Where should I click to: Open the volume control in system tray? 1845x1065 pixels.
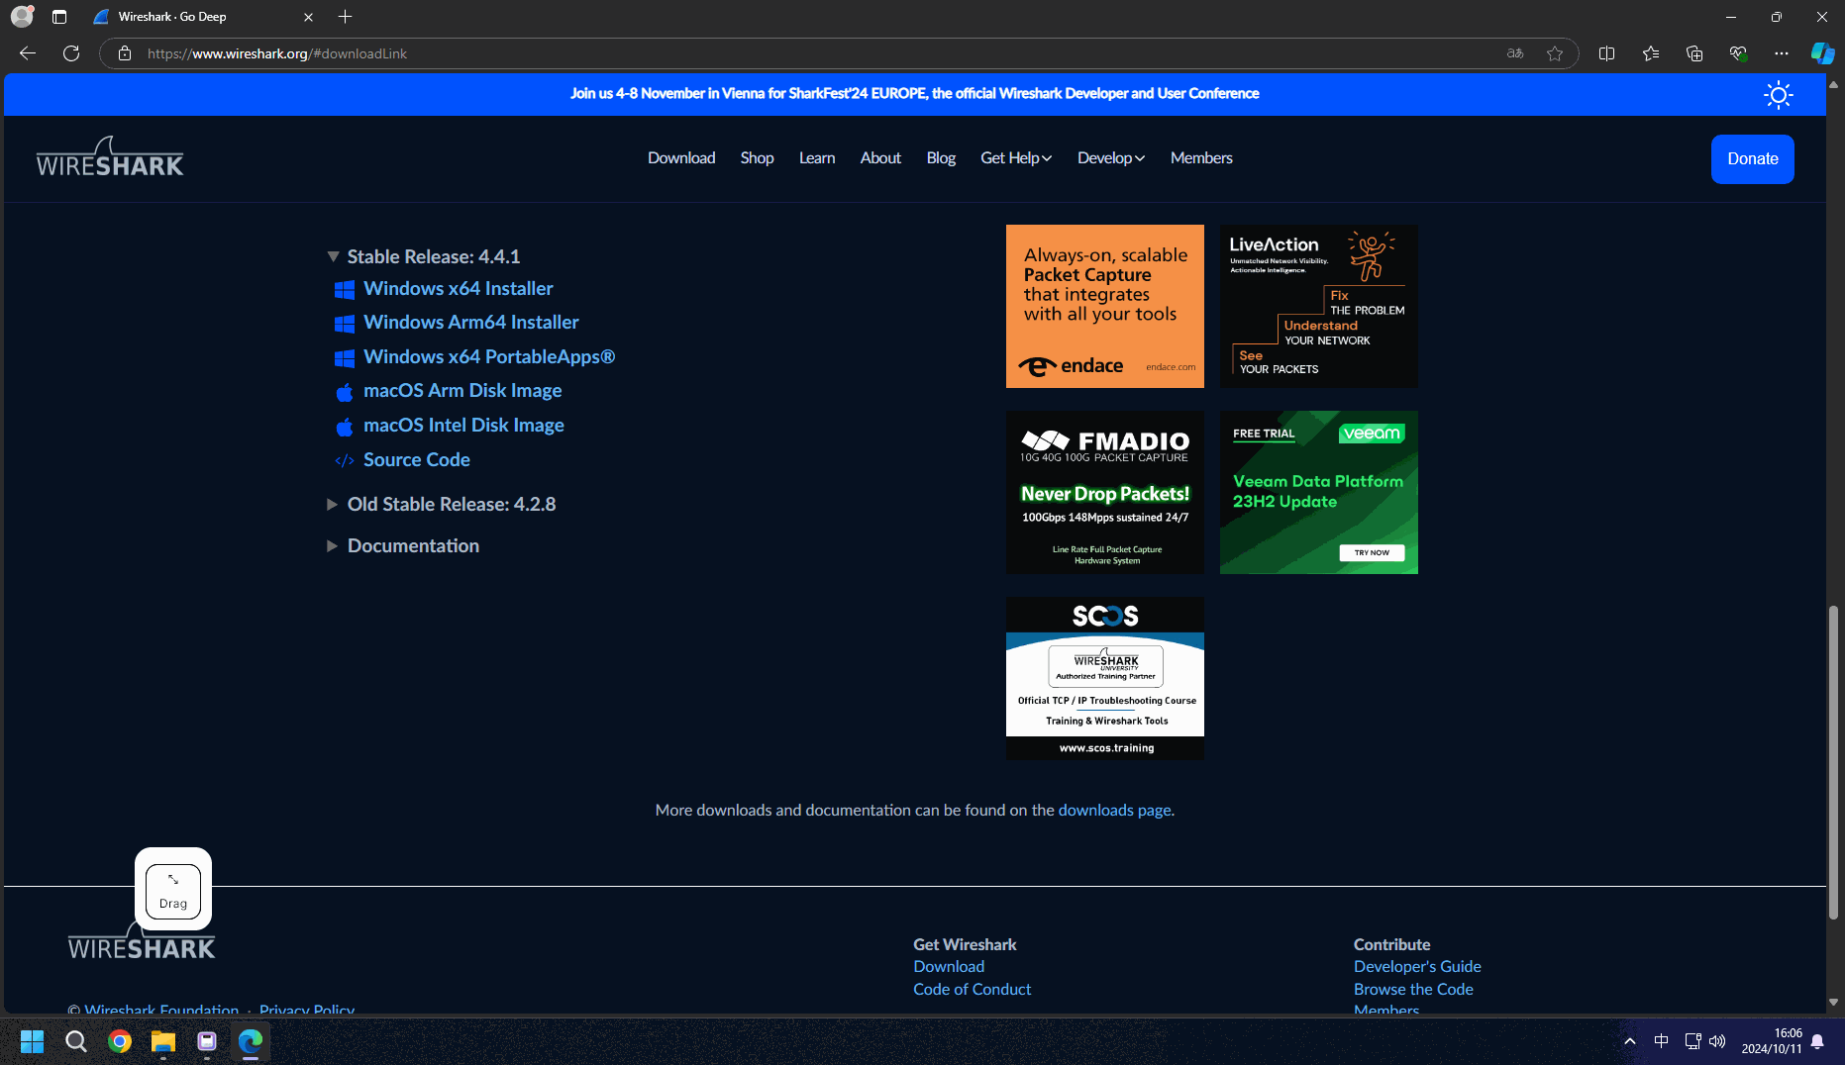(1717, 1041)
